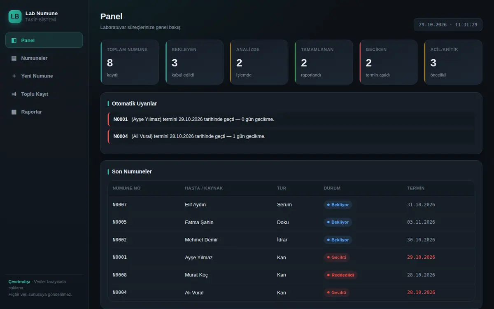
Task: Click the LB app logo
Action: coord(15,16)
